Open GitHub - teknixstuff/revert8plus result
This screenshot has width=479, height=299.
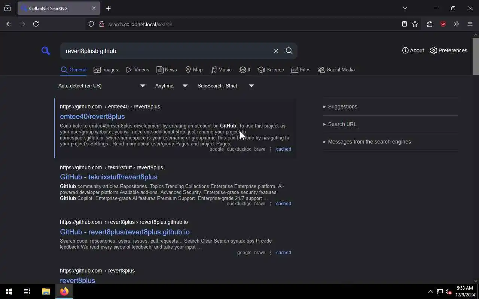(109, 177)
